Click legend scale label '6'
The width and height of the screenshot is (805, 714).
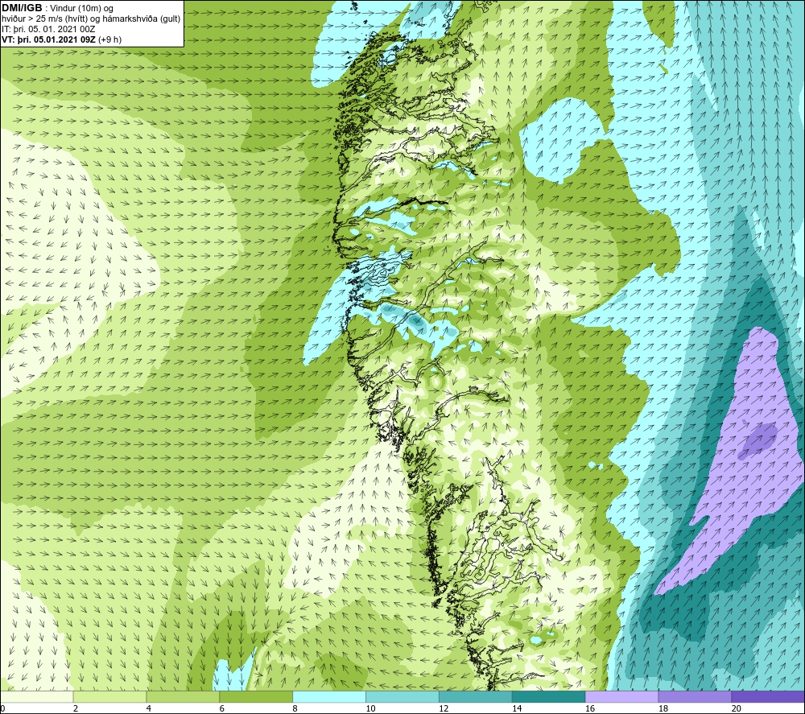[x=222, y=708]
